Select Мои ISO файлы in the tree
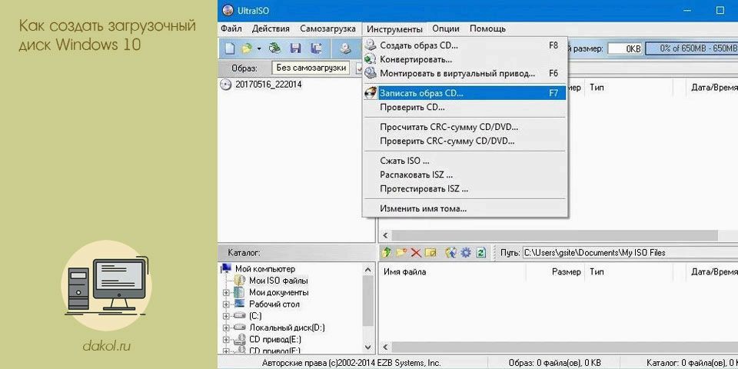This screenshot has height=369, width=738. (x=278, y=281)
